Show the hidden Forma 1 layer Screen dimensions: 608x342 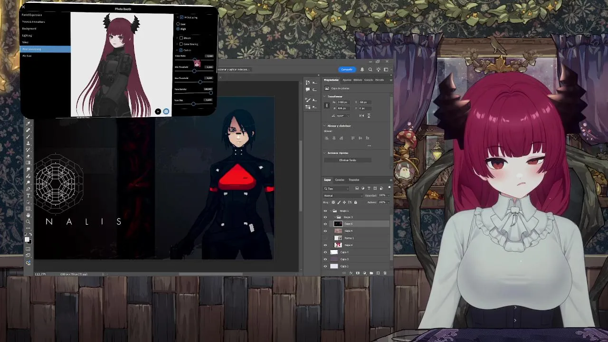pyautogui.click(x=325, y=238)
